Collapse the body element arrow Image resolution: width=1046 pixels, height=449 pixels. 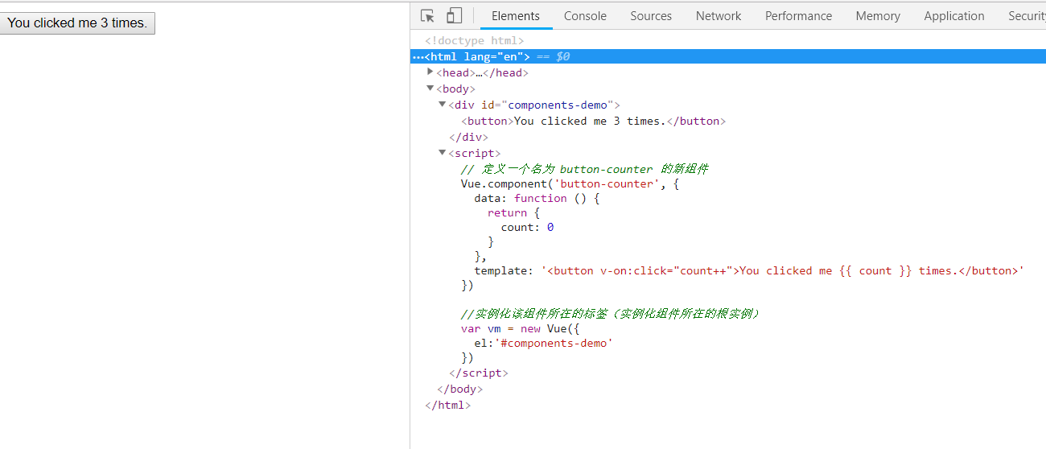(430, 89)
